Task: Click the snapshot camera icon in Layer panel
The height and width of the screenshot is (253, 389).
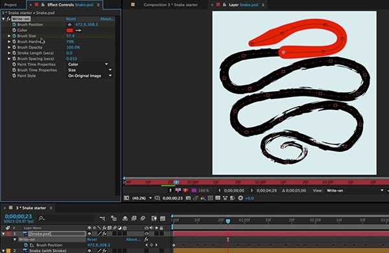Action: point(188,198)
